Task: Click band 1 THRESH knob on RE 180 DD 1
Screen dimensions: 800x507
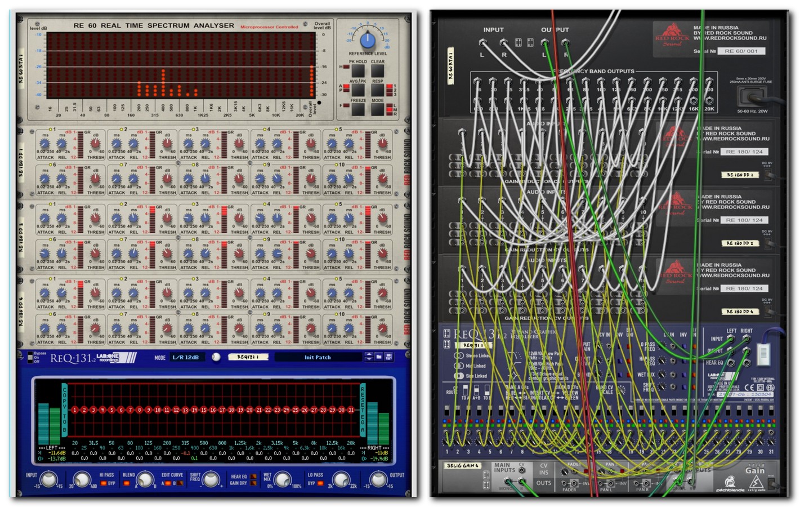Action: [x=96, y=144]
